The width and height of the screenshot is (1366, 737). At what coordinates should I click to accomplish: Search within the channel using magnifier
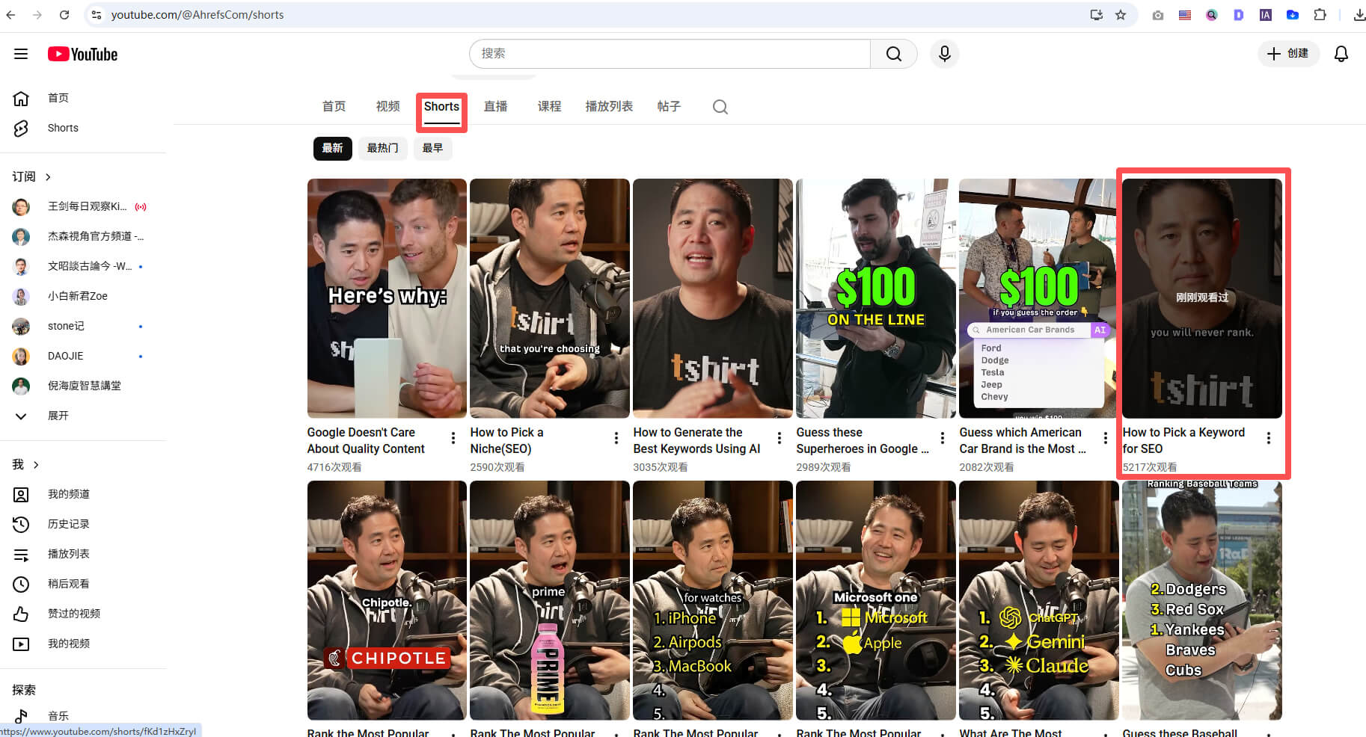720,107
